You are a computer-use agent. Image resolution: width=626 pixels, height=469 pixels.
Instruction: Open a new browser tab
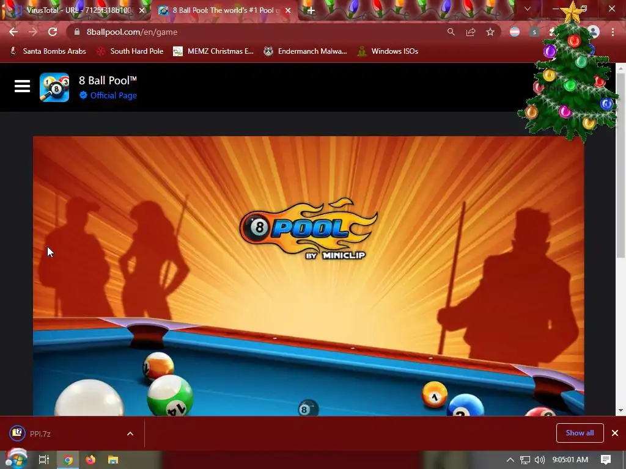[311, 10]
